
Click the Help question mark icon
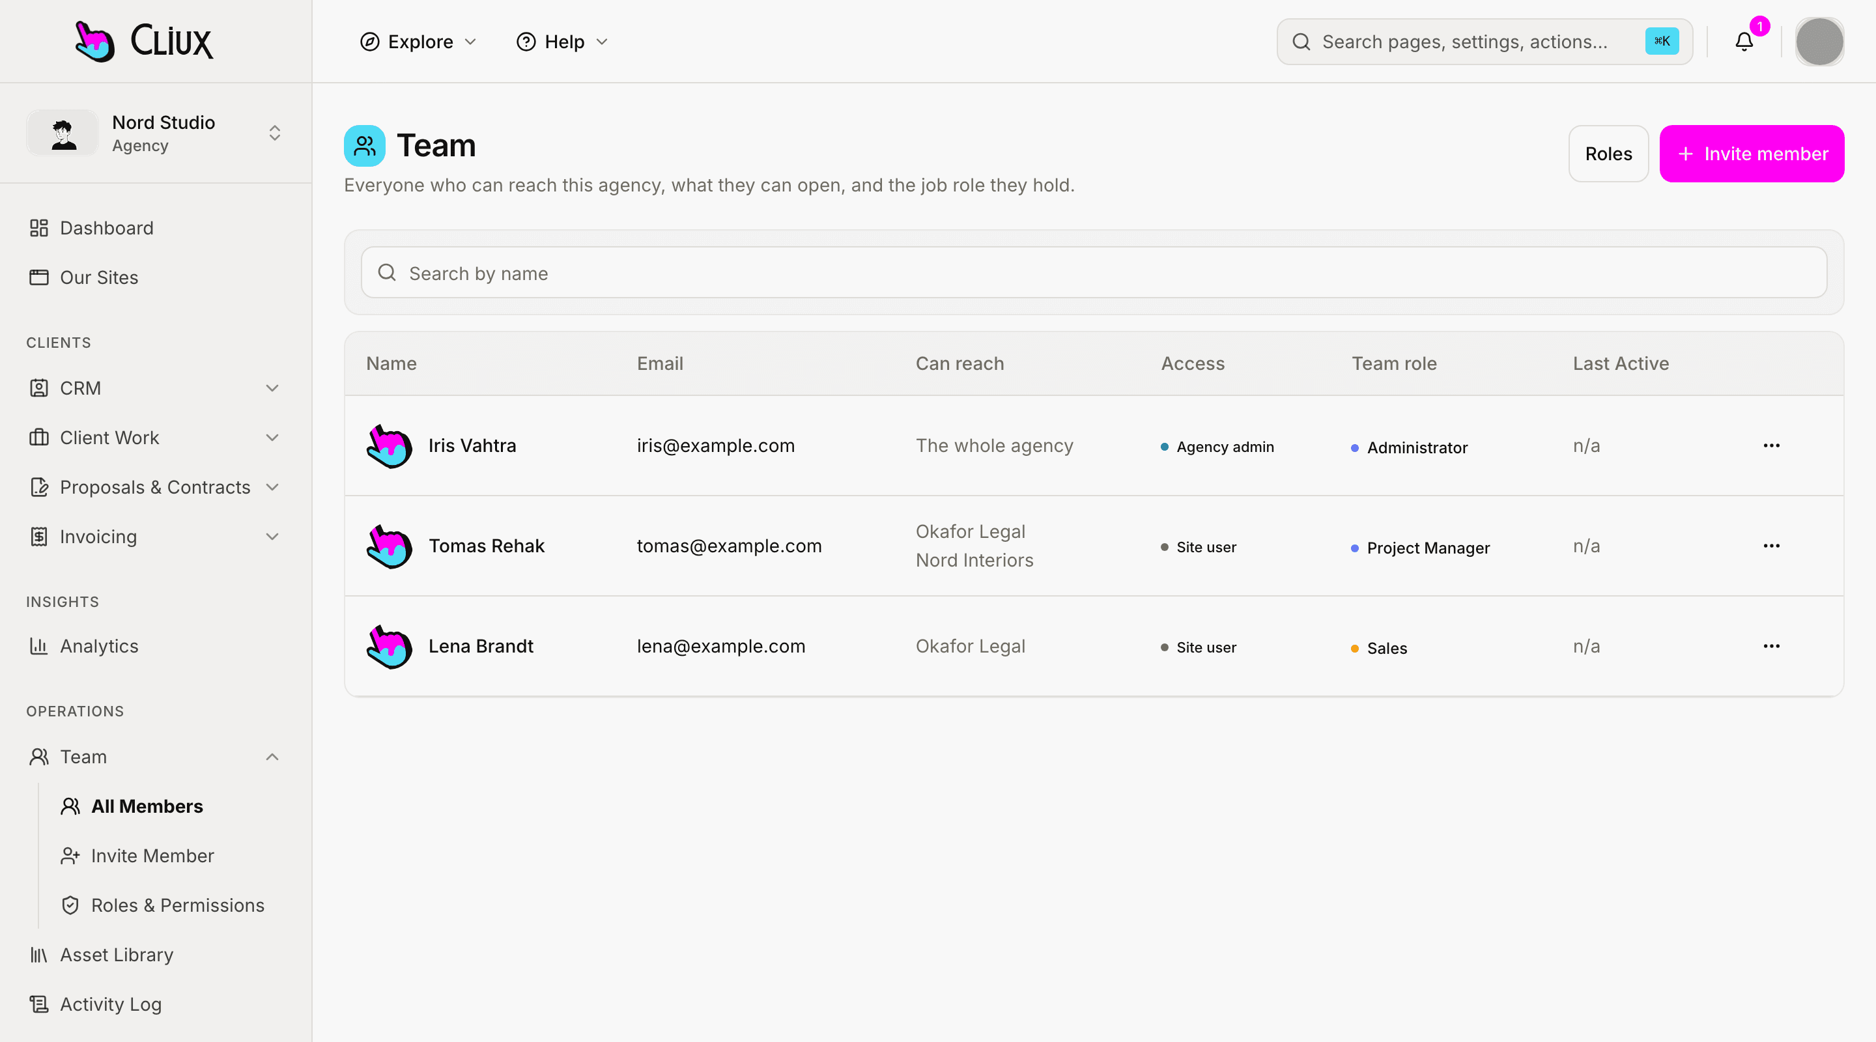(526, 42)
